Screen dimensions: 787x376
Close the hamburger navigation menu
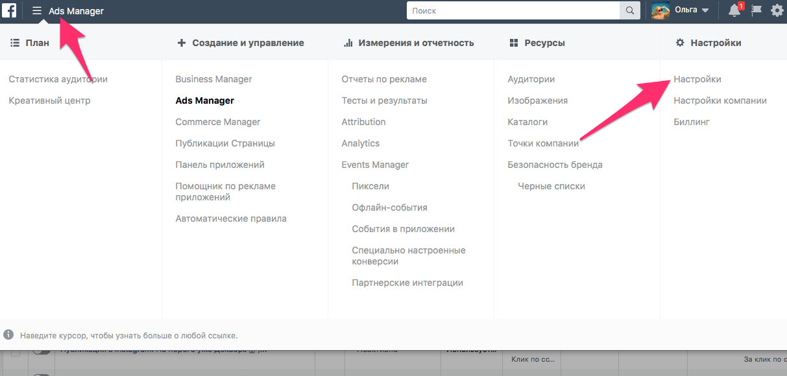[37, 10]
